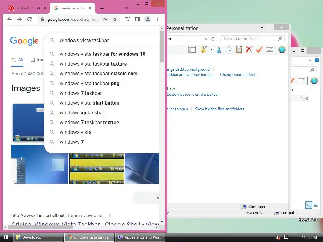Click the muted volume tray icon
The width and height of the screenshot is (323, 242).
tap(278, 238)
